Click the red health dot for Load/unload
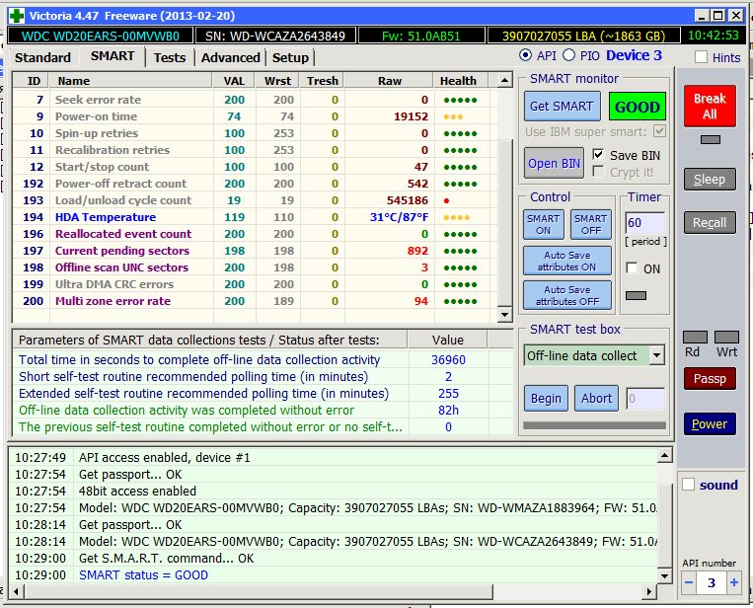Screen dimensions: 753x608 447,200
